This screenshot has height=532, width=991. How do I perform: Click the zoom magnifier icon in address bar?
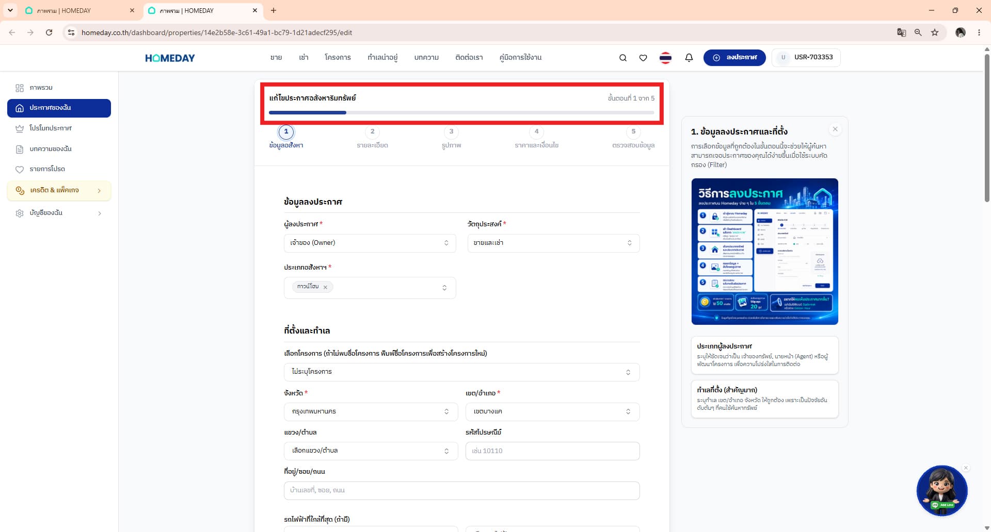918,32
